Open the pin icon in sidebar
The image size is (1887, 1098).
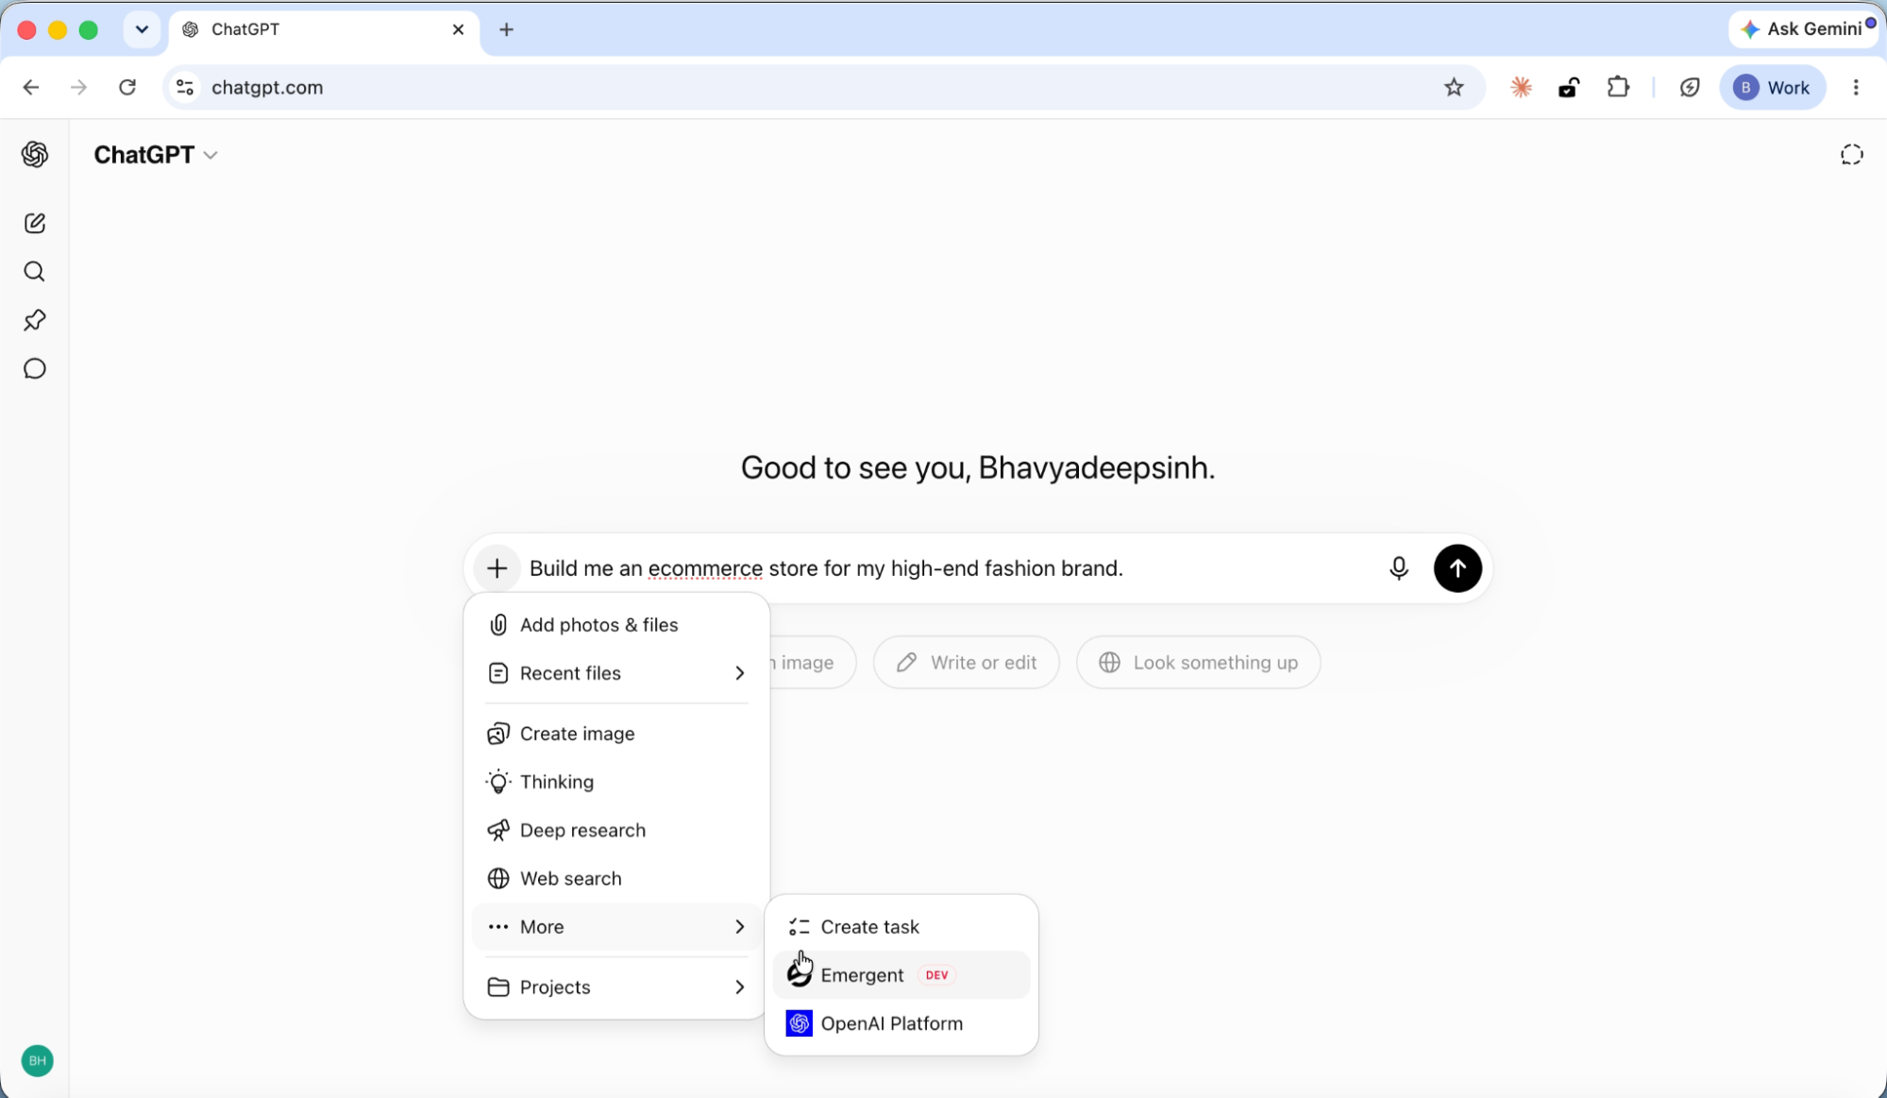(35, 320)
